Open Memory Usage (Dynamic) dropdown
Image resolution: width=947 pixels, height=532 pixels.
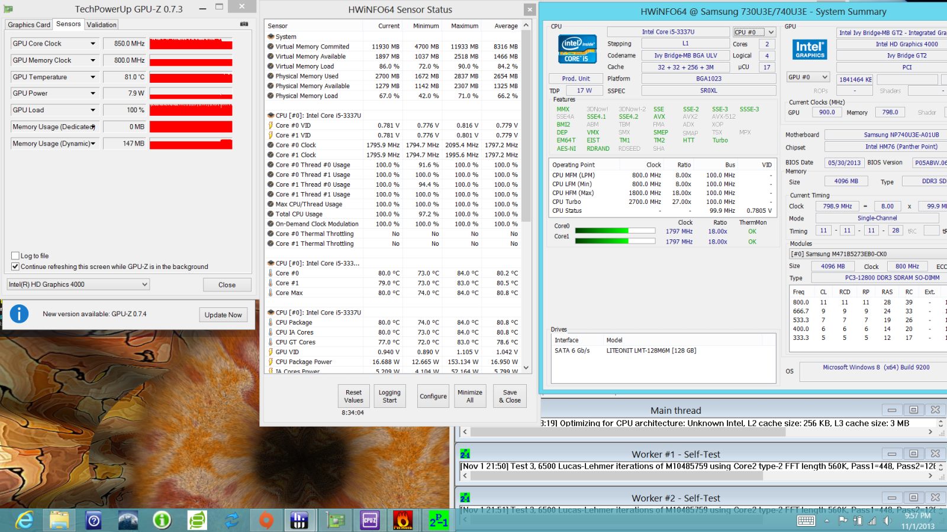(x=93, y=143)
